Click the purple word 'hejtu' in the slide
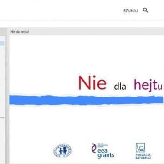Screen dimensions: 164x164 pyautogui.click(x=148, y=85)
